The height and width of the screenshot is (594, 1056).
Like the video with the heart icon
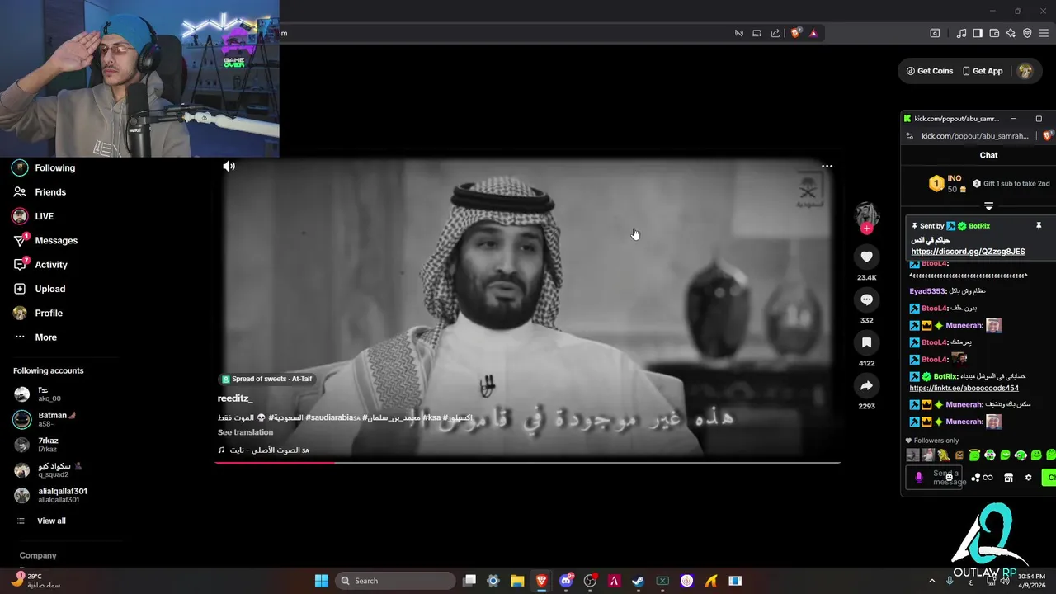click(x=866, y=257)
